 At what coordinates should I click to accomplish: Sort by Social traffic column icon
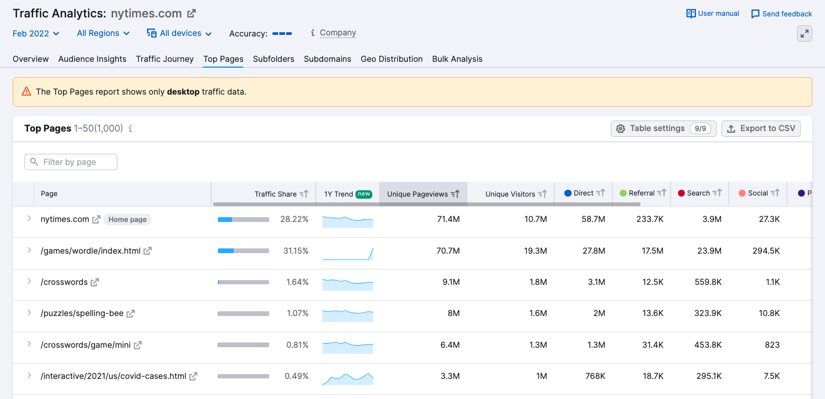click(775, 193)
